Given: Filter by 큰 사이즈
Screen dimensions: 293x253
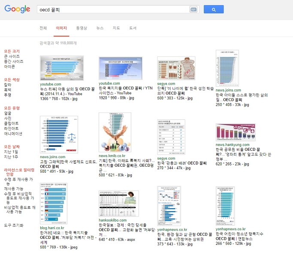Looking at the screenshot, I should pyautogui.click(x=12, y=56).
